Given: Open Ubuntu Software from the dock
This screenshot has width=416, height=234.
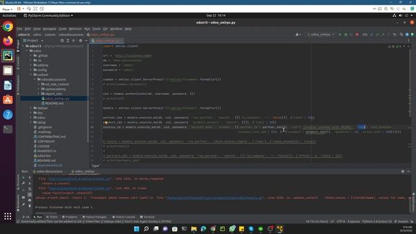Looking at the screenshot, I should (x=8, y=99).
